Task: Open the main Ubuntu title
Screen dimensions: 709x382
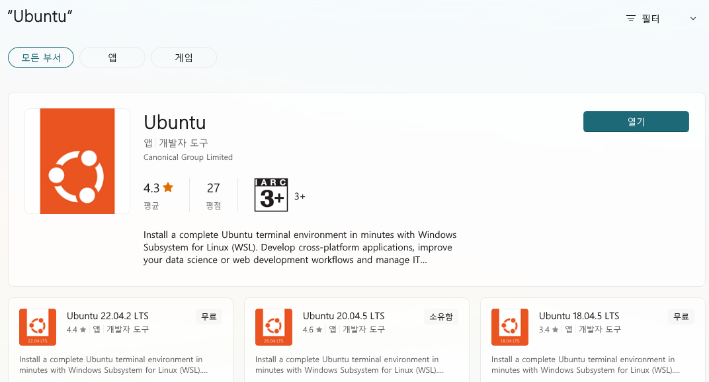Action: [175, 122]
